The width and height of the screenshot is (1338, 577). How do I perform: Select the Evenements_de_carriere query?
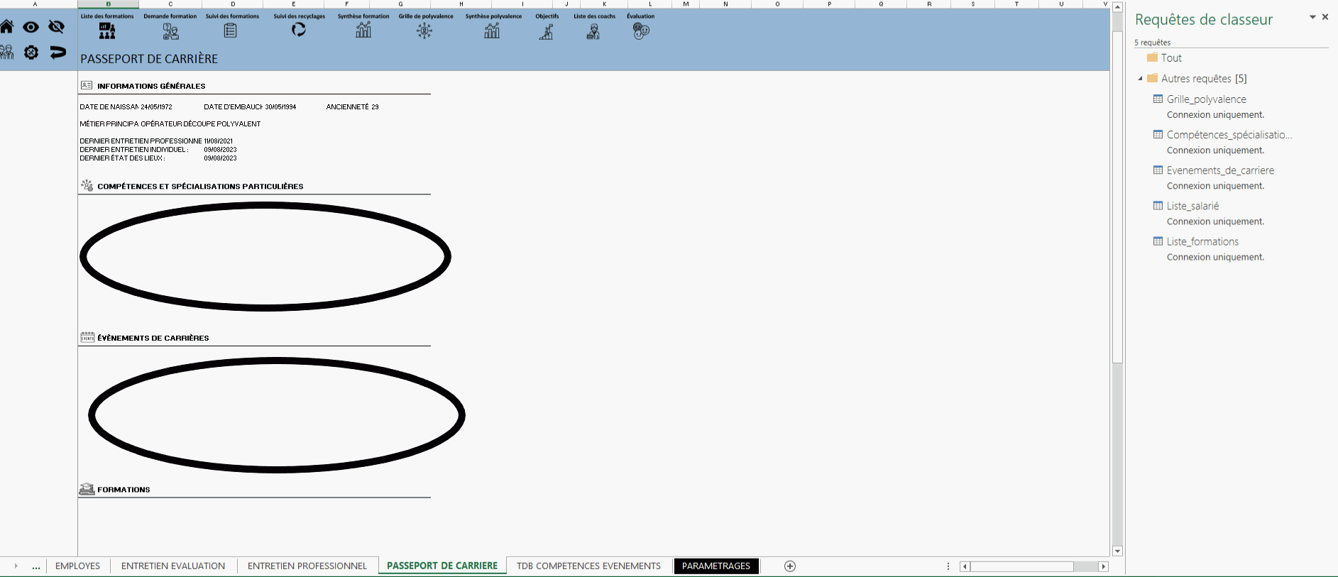(1220, 170)
